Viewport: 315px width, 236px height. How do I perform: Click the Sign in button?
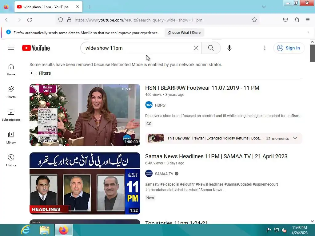click(289, 48)
